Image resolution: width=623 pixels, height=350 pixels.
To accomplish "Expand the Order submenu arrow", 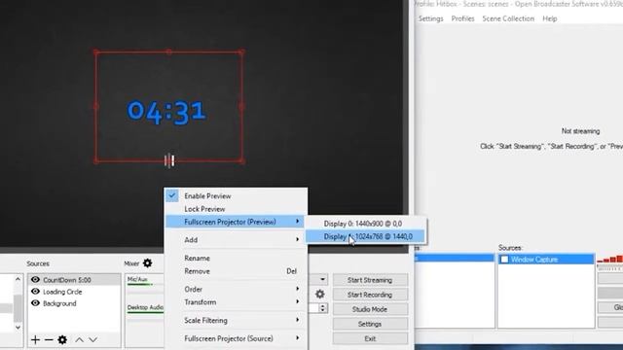I will pos(297,289).
